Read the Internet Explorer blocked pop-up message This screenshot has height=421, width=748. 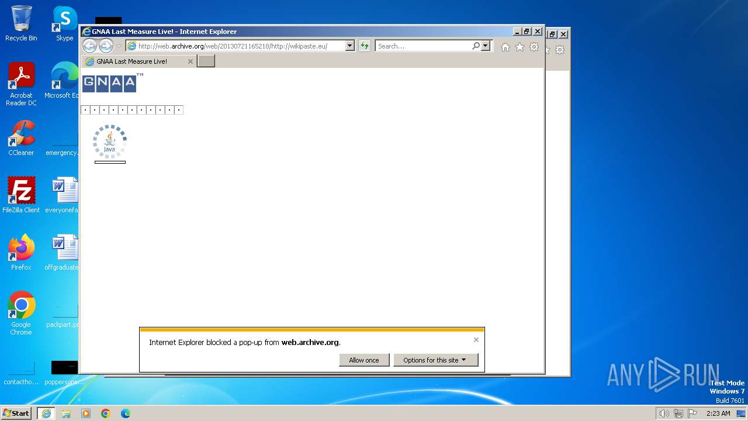(x=245, y=343)
